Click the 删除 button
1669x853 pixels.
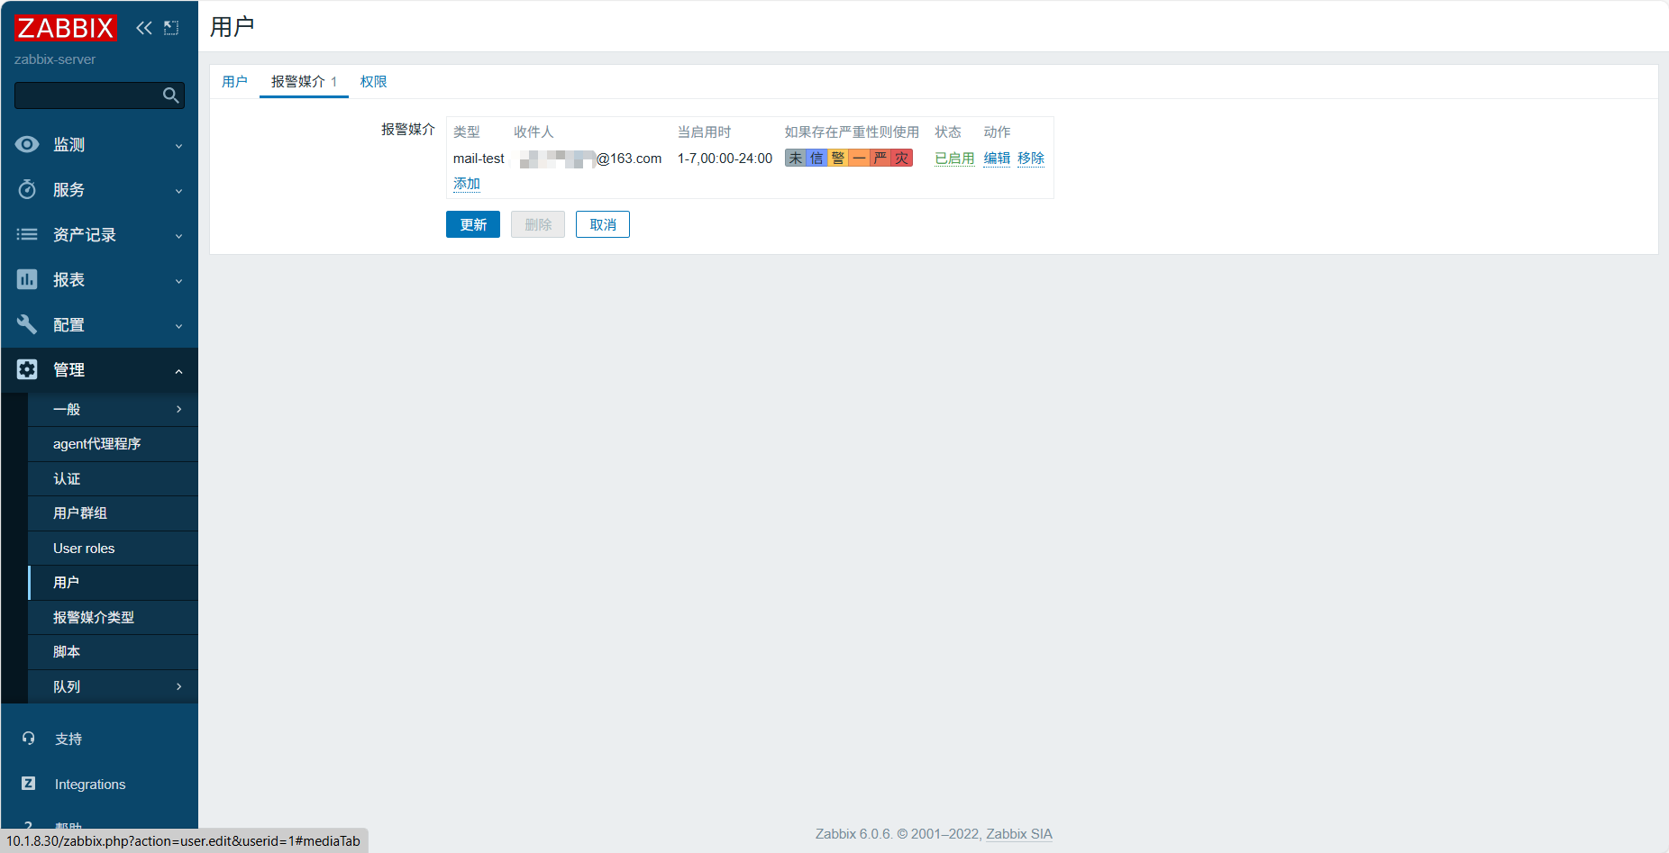tap(538, 224)
